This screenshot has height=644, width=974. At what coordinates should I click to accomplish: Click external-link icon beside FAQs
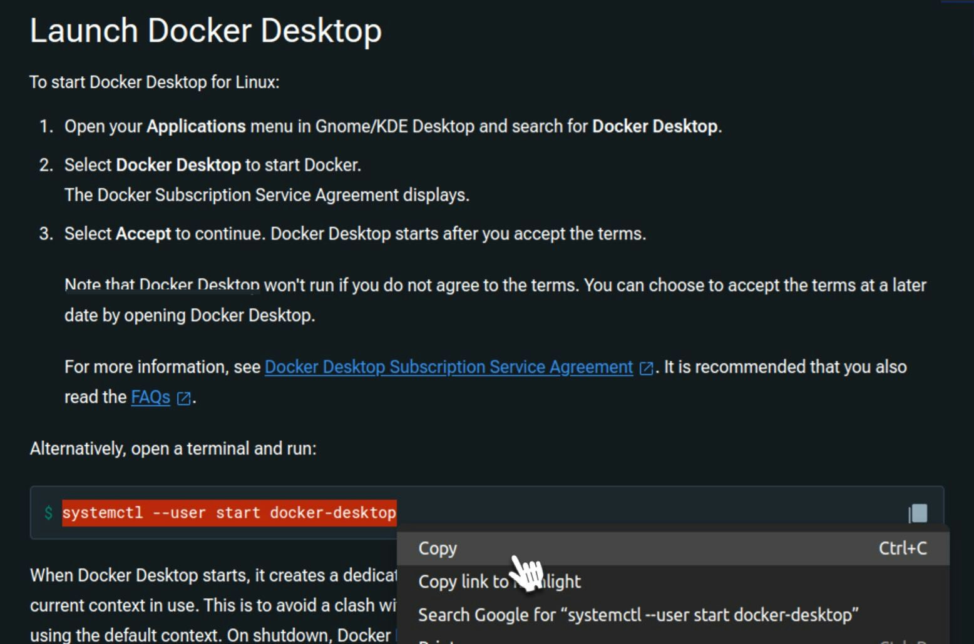(x=183, y=398)
